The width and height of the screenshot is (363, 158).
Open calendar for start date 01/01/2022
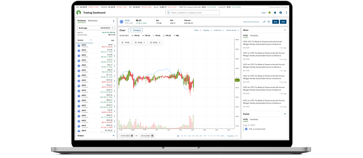pyautogui.click(x=132, y=136)
